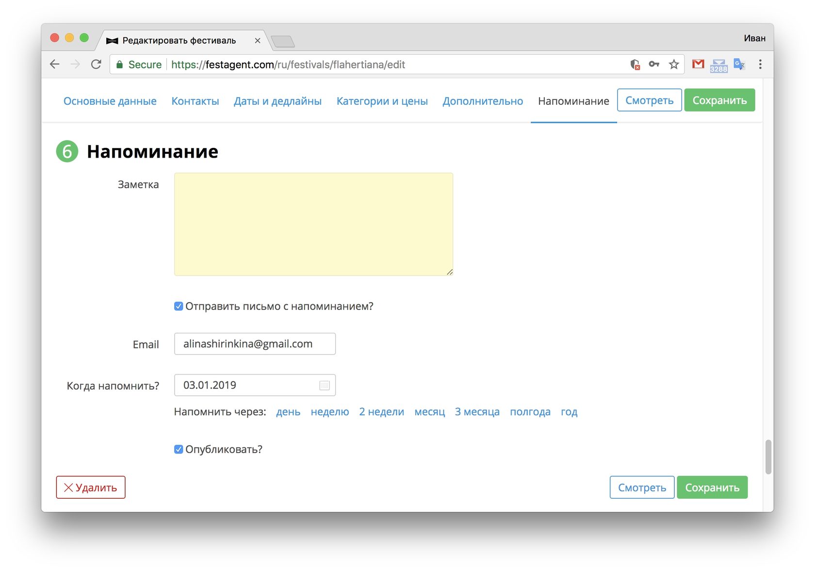Reload the page with the refresh icon
Viewport: 815px width, 571px height.
click(x=96, y=64)
